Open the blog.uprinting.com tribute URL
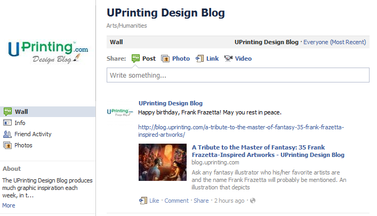Image resolution: width=377 pixels, height=216 pixels. tap(241, 131)
